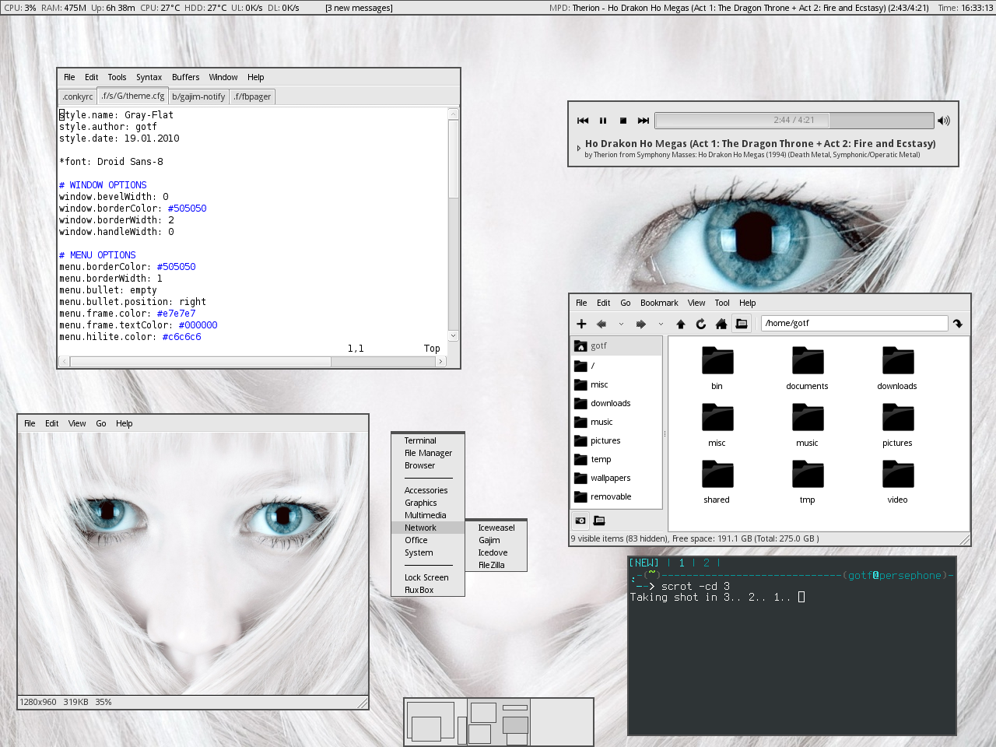Open a new tab with the plus icon
The image size is (996, 747).
tap(581, 324)
